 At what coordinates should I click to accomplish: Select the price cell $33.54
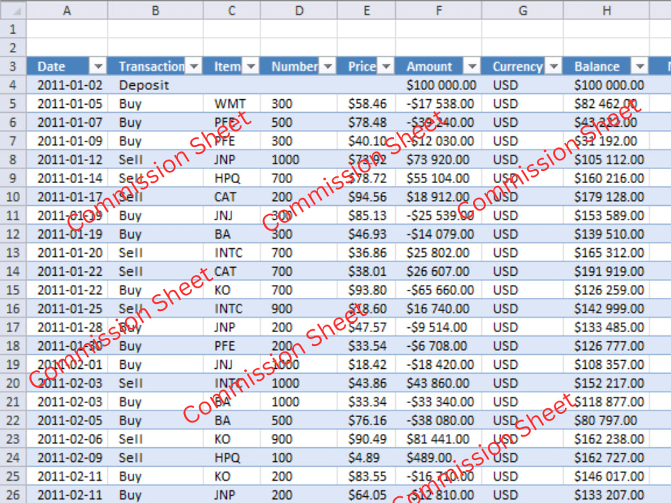pyautogui.click(x=366, y=345)
